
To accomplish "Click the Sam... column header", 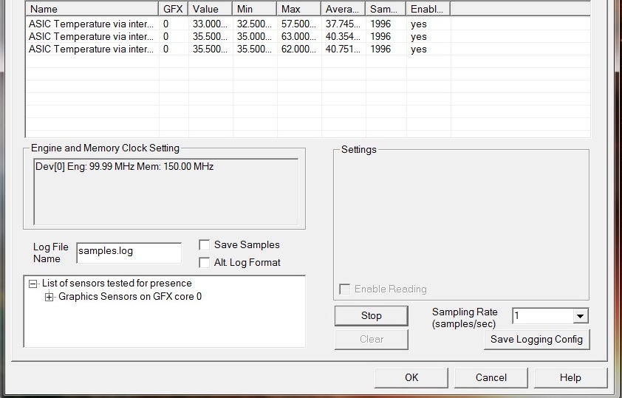I will tap(386, 9).
